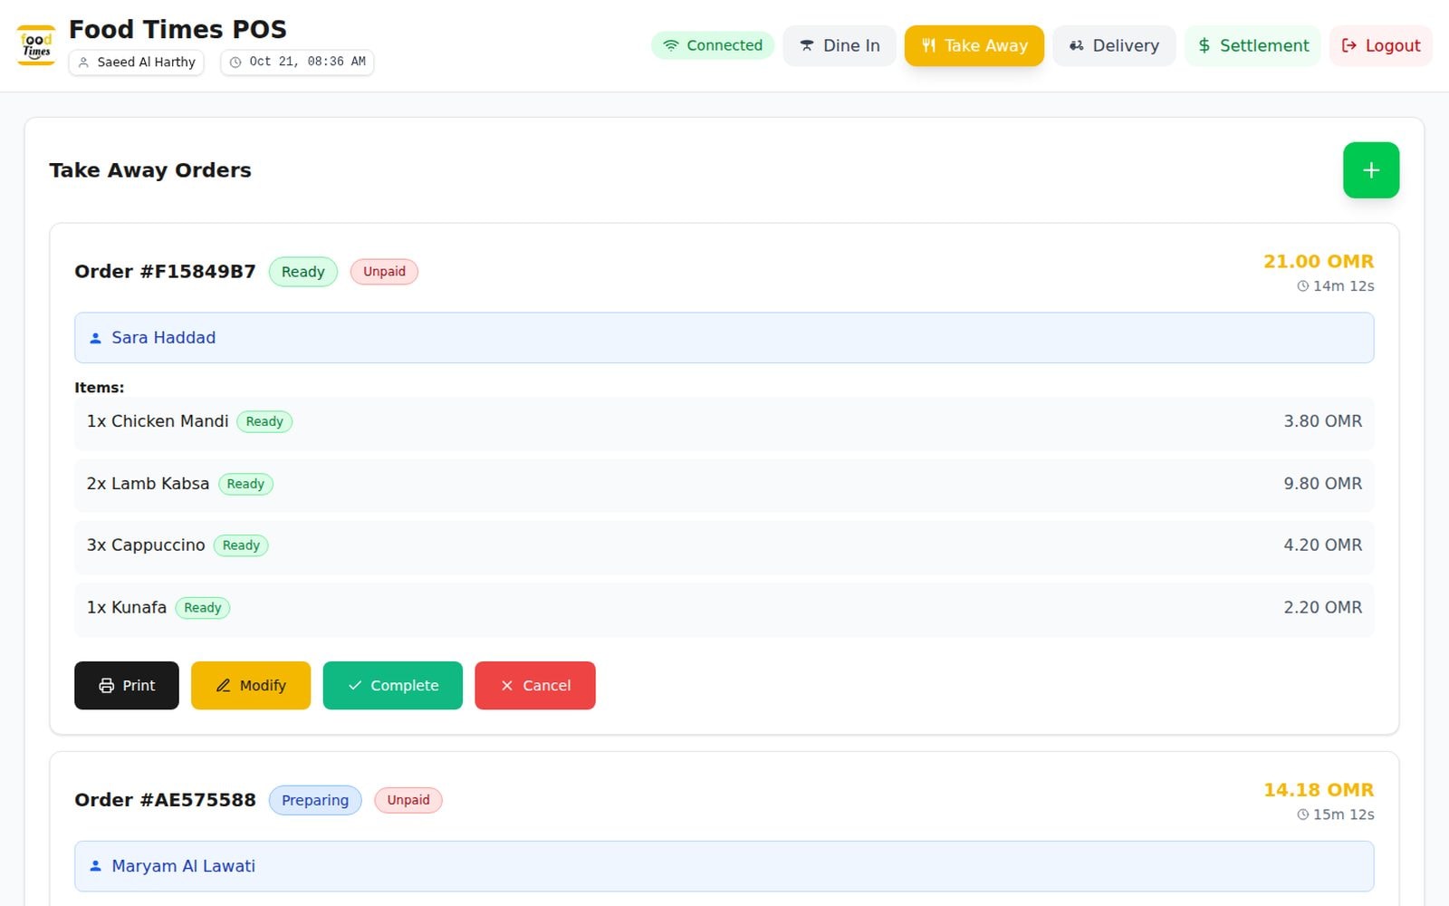Click the 14.18 OMR order total
The width and height of the screenshot is (1449, 906).
1319,790
